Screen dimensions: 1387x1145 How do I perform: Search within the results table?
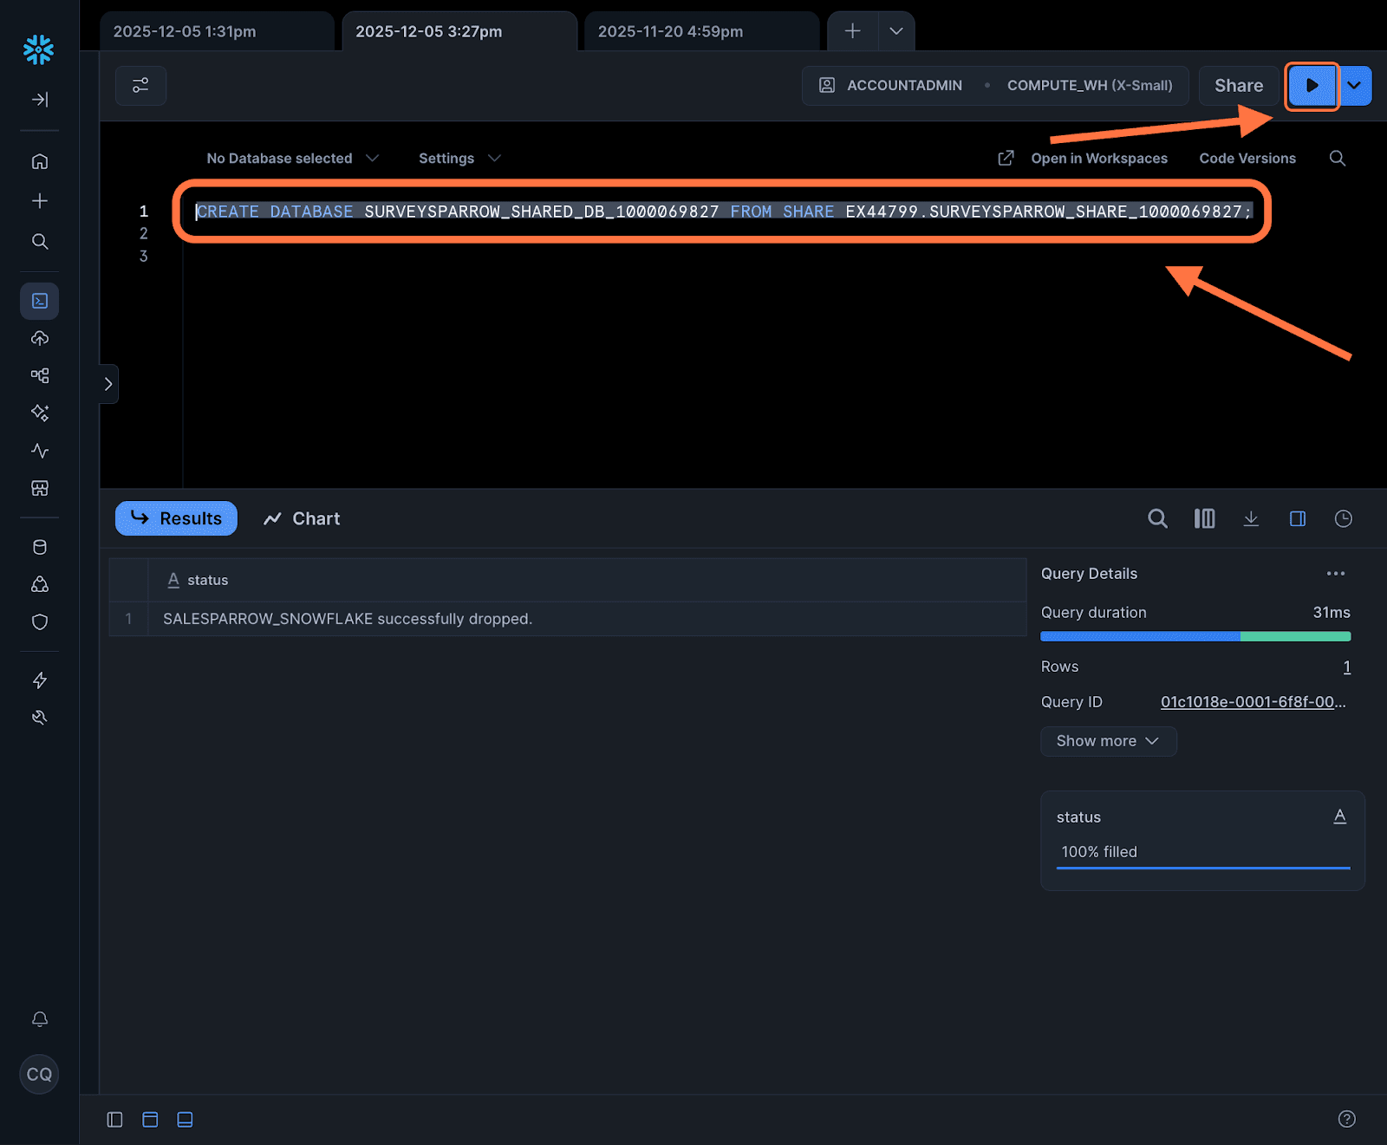click(1157, 518)
